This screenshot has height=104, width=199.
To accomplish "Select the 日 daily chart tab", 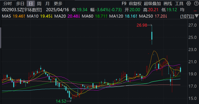I will (31, 3).
